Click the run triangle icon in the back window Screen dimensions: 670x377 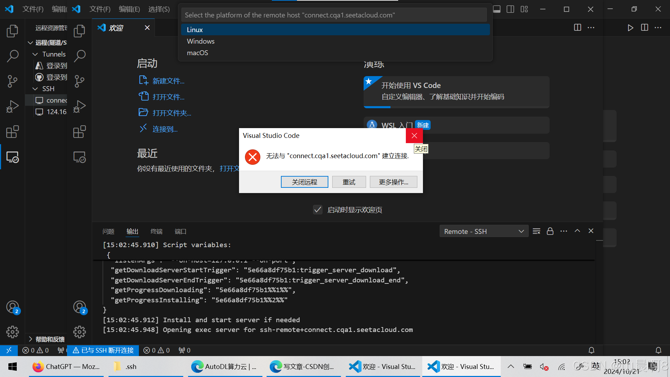(630, 28)
